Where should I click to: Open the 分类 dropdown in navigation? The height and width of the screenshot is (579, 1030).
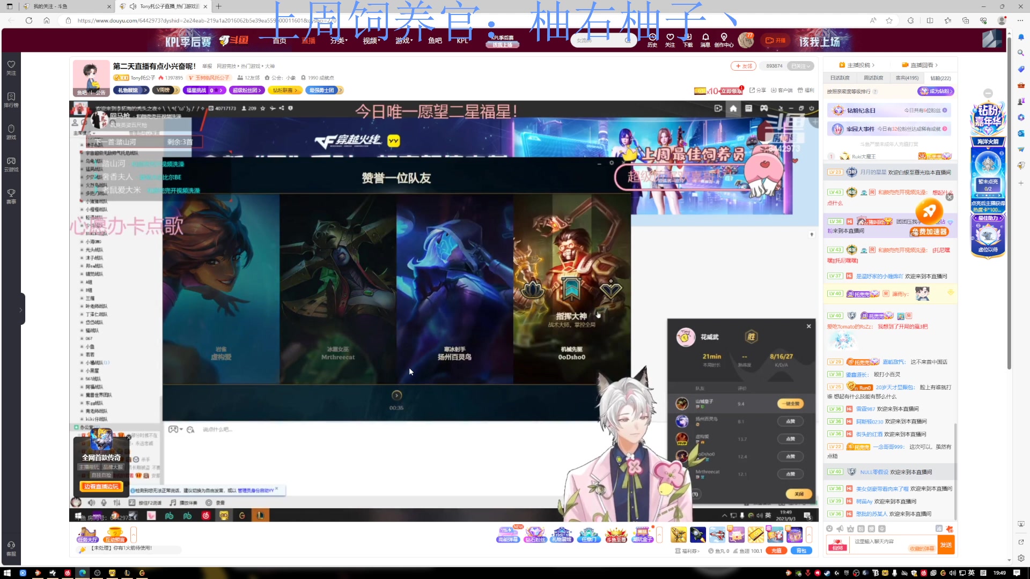click(339, 41)
